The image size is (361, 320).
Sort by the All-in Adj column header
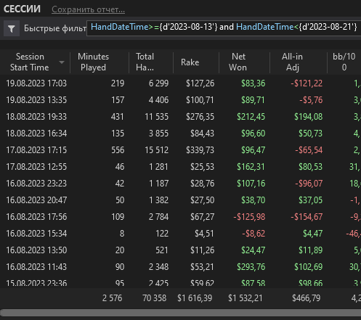point(292,62)
